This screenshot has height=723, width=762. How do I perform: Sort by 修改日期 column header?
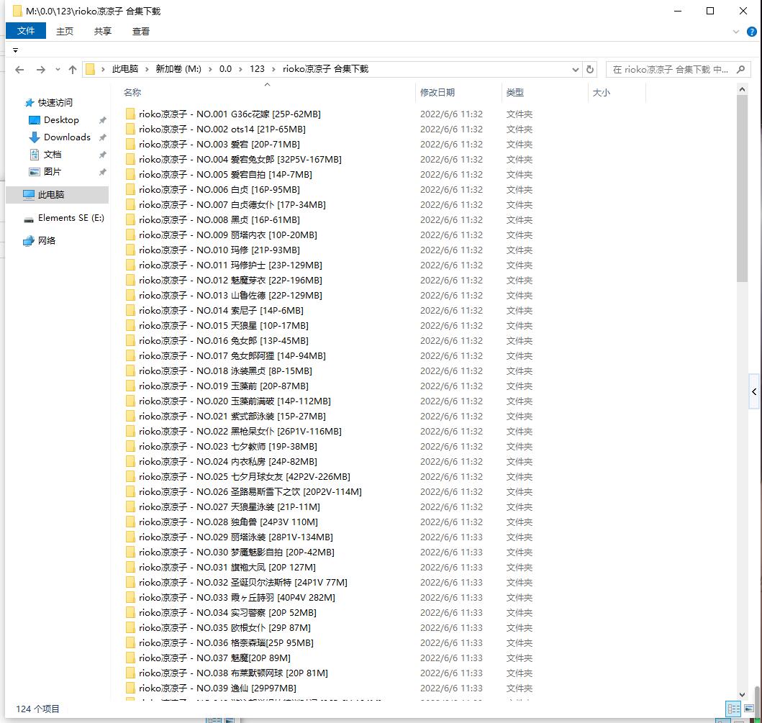click(437, 93)
